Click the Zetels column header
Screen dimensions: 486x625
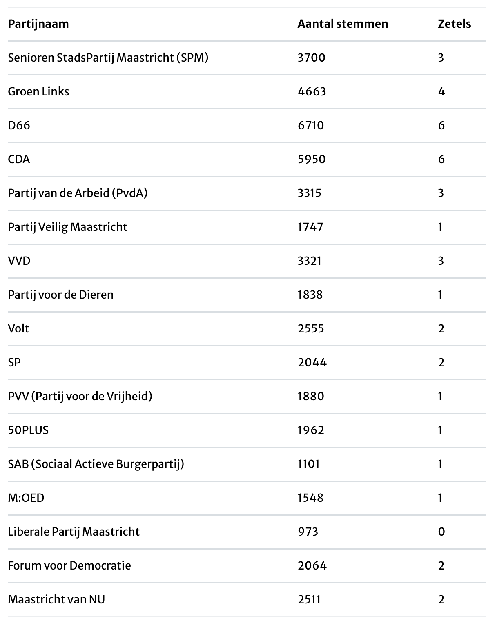click(454, 24)
